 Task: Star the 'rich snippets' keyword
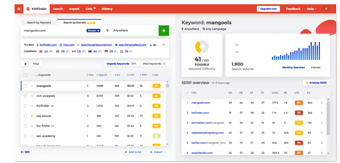click(32, 96)
